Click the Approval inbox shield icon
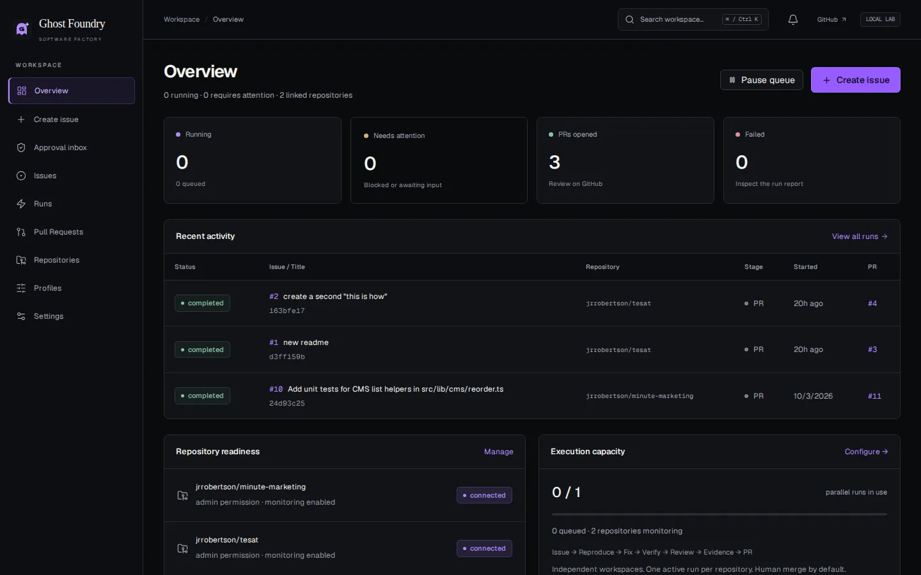The width and height of the screenshot is (921, 575). click(x=21, y=148)
